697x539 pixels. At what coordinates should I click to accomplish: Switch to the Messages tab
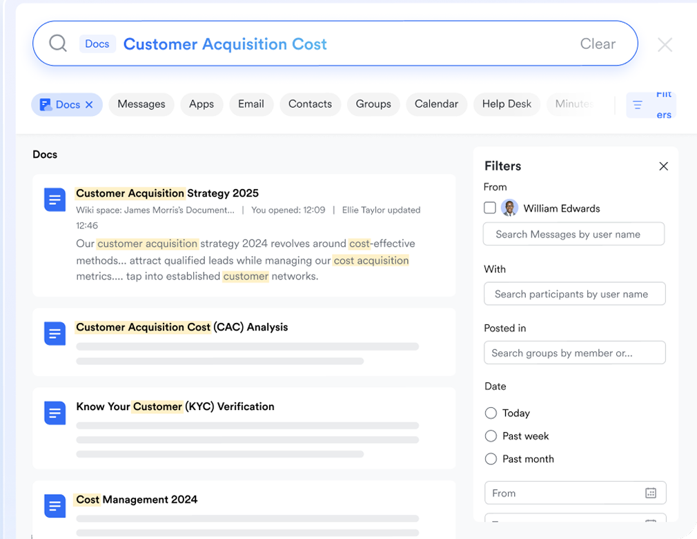point(141,104)
